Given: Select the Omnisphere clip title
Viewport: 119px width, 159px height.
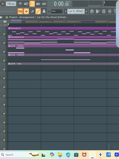Looking at the screenshot, I should (x=16, y=28).
